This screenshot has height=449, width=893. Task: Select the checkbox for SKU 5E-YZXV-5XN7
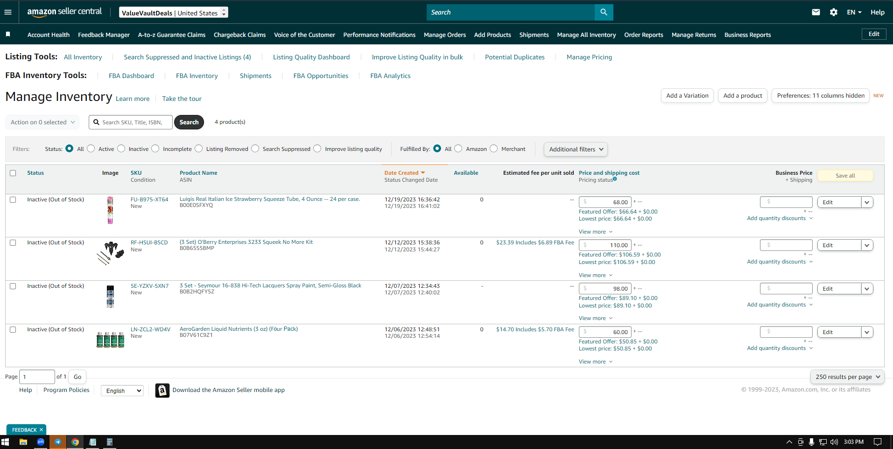tap(13, 286)
